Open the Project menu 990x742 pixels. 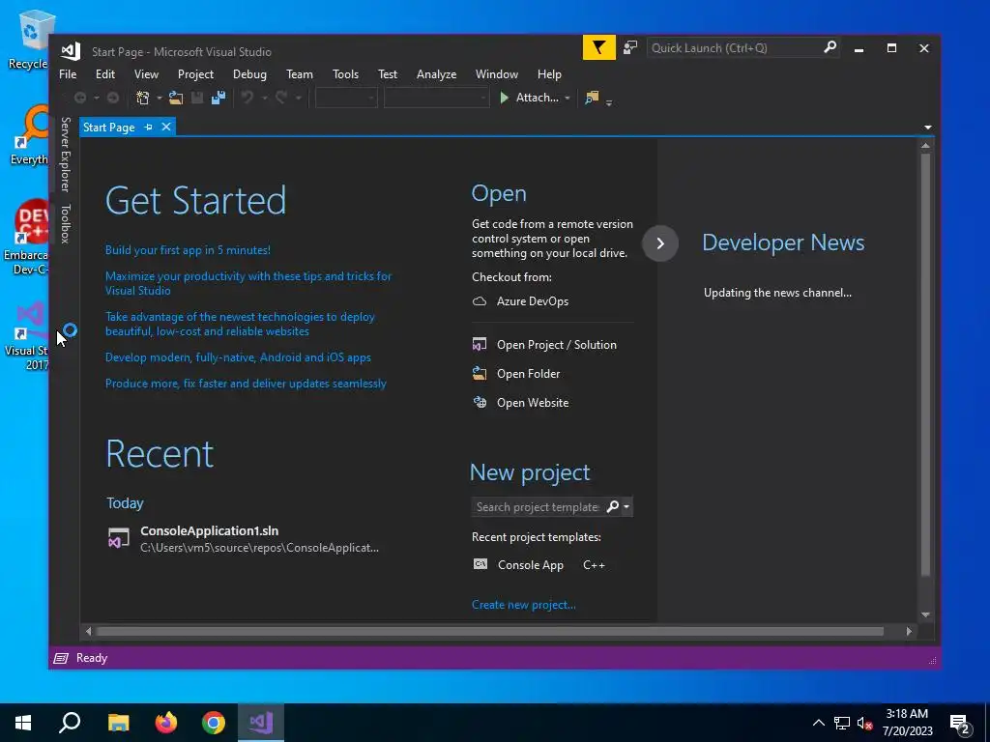[x=195, y=74]
